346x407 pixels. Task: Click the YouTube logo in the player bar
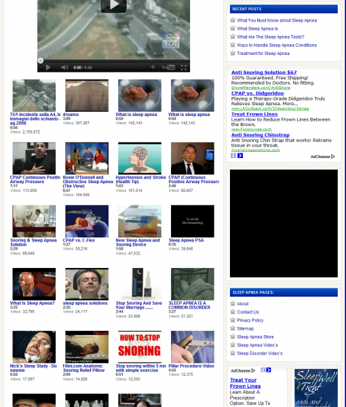pyautogui.click(x=168, y=67)
